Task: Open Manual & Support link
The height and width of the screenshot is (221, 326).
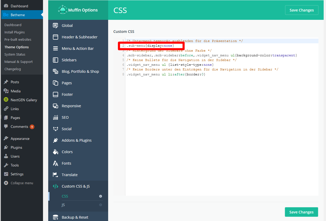Action: pos(19,62)
